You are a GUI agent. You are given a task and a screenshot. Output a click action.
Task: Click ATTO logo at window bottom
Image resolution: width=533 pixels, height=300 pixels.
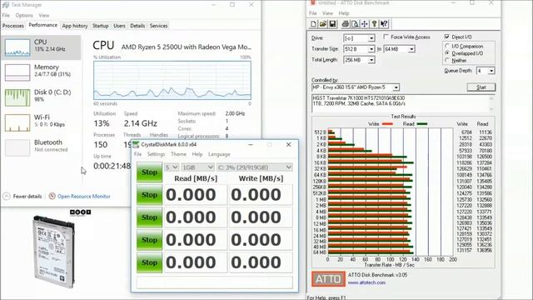pos(328,279)
